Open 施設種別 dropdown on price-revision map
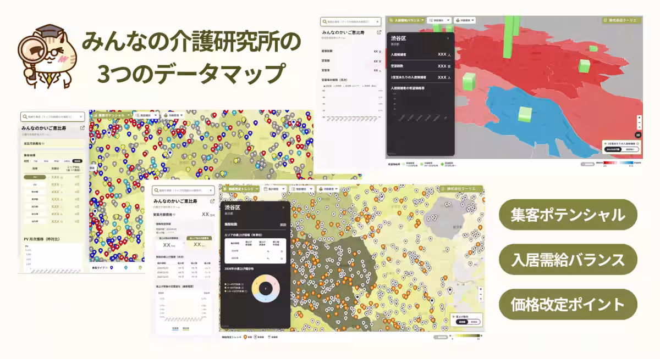The image size is (660, 359). 301,189
